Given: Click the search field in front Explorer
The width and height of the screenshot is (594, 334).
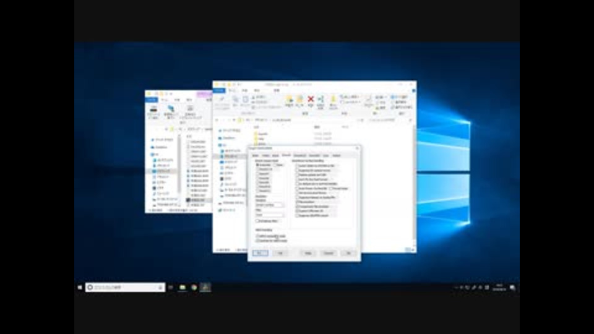Looking at the screenshot, I should (x=389, y=120).
